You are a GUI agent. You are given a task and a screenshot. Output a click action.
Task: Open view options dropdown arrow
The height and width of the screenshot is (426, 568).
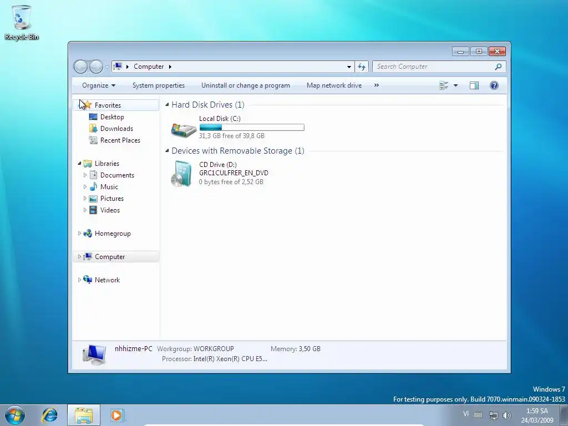point(456,85)
